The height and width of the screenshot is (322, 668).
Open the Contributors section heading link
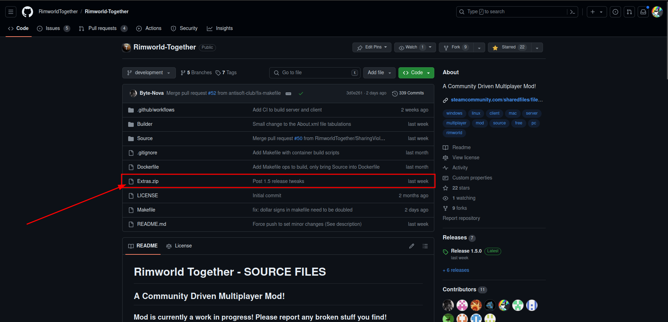point(459,290)
